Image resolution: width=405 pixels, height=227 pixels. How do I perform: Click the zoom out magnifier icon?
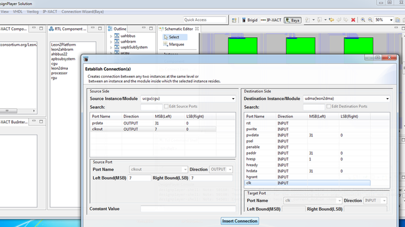370,20
